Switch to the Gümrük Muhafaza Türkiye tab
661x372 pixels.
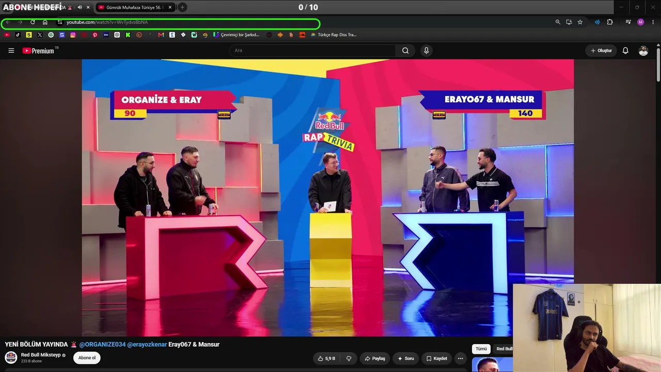coord(134,7)
